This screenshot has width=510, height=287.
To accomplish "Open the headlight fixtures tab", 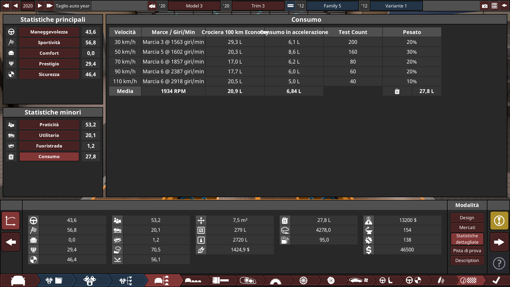I will point(248,281).
